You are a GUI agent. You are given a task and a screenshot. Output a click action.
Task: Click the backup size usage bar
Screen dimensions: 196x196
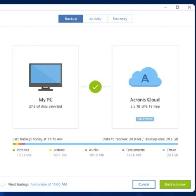(95, 144)
